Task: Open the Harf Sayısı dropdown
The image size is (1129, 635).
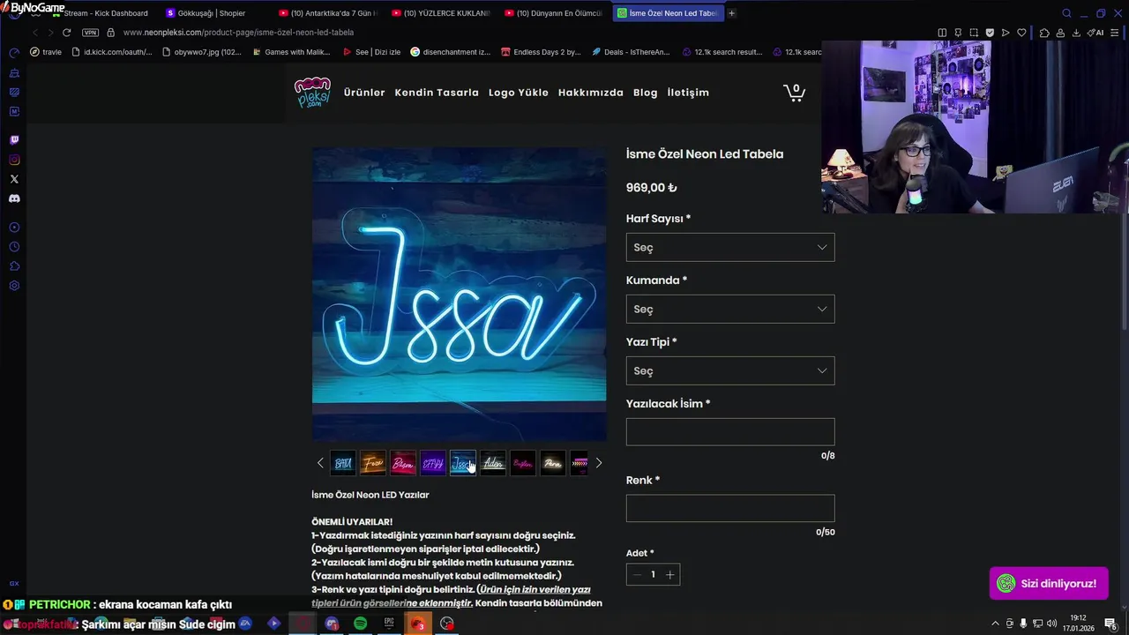Action: pos(730,247)
